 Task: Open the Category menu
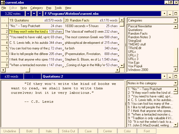(37, 8)
